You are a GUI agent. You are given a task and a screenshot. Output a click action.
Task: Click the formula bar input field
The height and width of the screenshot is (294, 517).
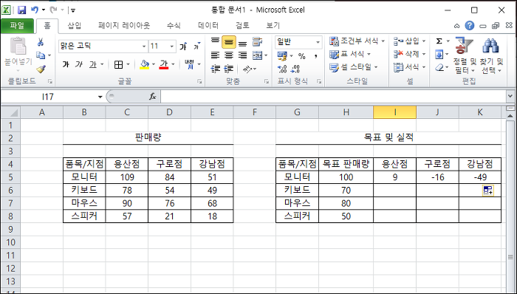[x=333, y=97]
